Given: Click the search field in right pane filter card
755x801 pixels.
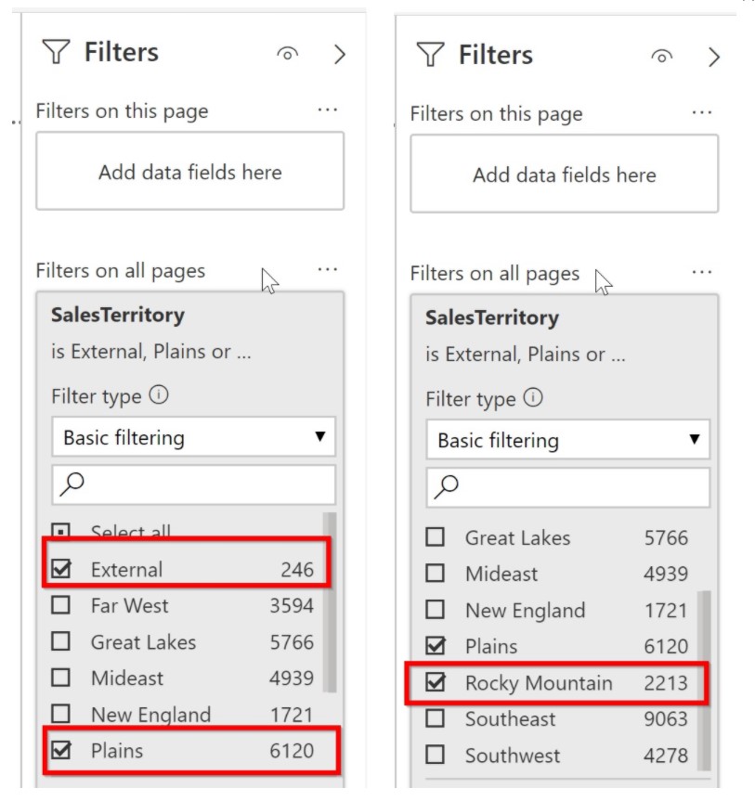Looking at the screenshot, I should tap(568, 487).
